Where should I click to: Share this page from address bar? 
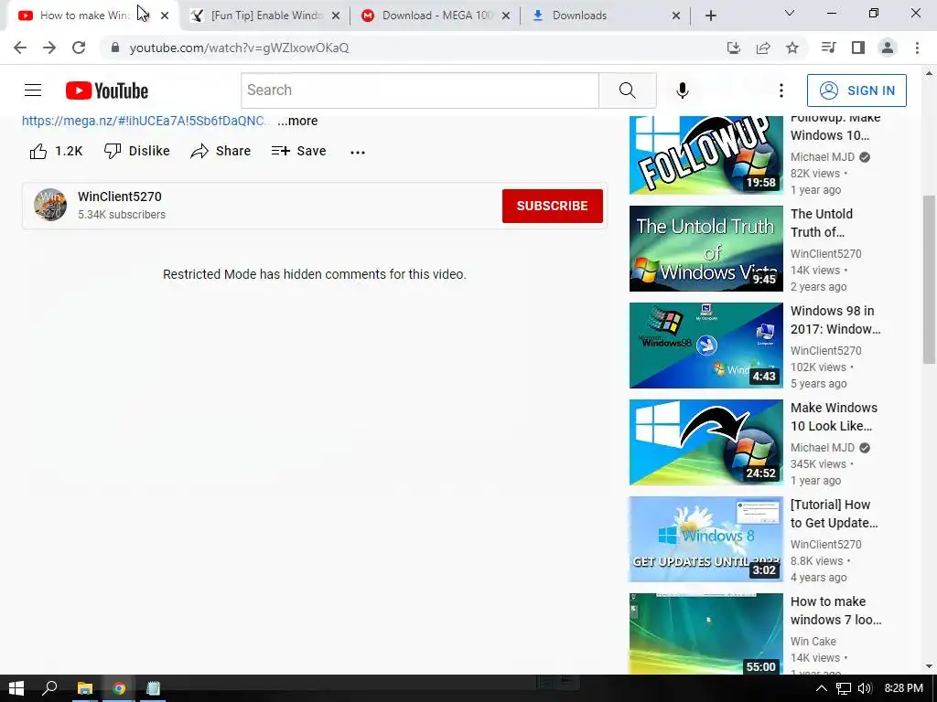(x=763, y=48)
